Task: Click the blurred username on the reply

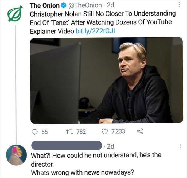Action: pyautogui.click(x=67, y=146)
